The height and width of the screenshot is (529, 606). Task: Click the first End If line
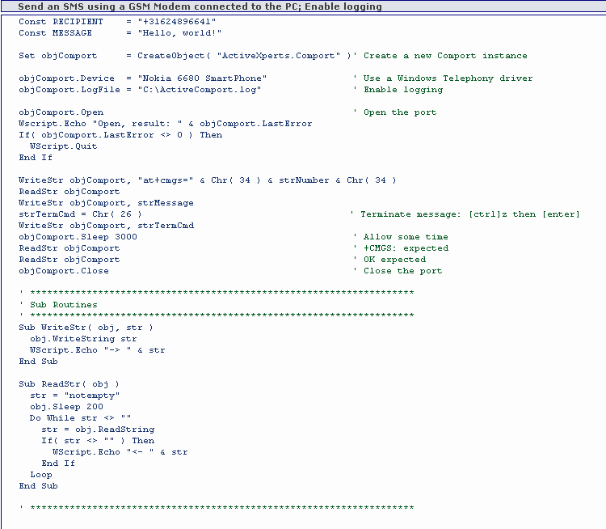pos(36,158)
